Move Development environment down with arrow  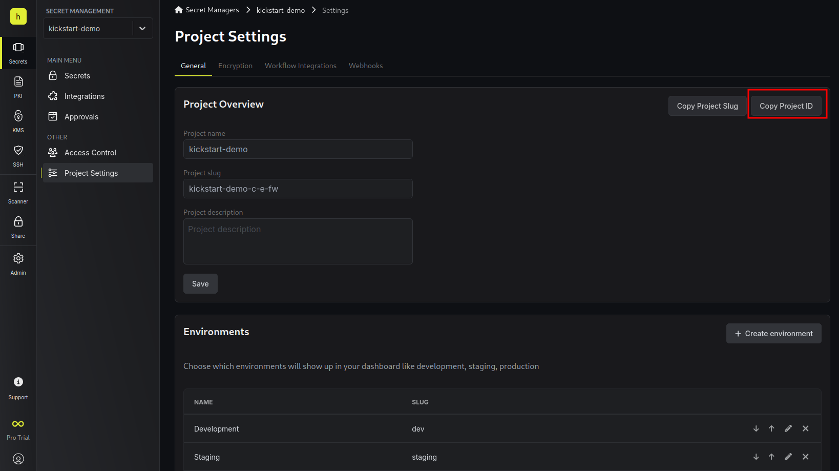pyautogui.click(x=756, y=428)
